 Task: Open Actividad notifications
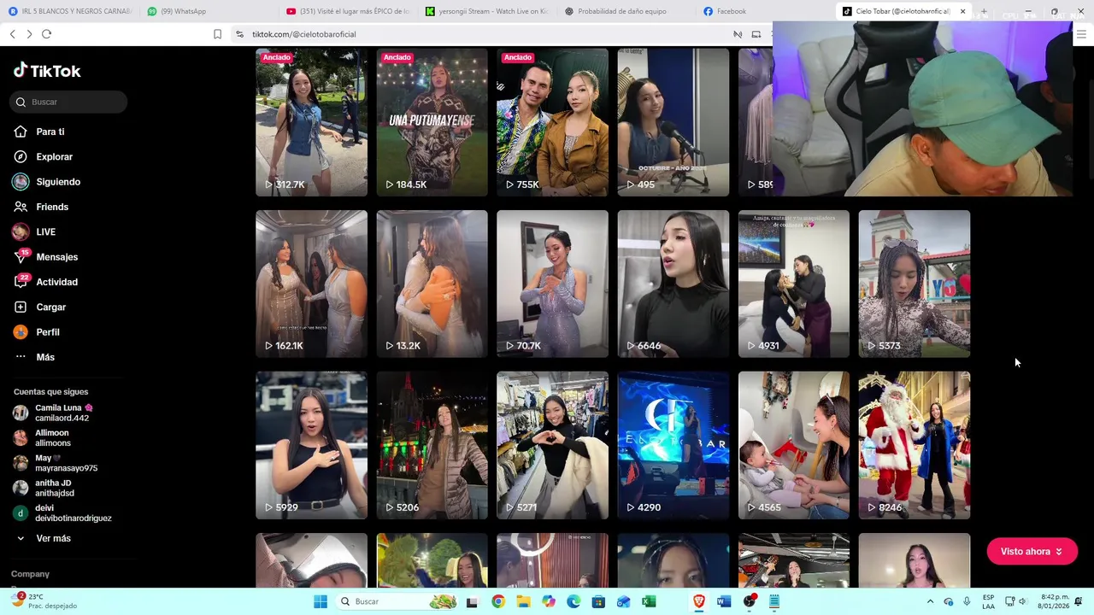click(45, 282)
